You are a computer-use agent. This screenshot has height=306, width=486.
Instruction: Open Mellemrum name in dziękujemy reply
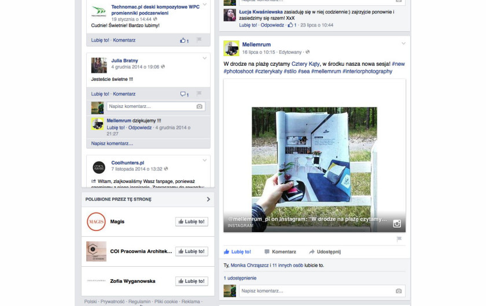click(119, 121)
